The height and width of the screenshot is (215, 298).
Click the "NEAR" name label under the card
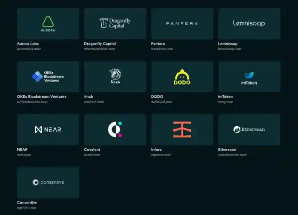tap(22, 150)
